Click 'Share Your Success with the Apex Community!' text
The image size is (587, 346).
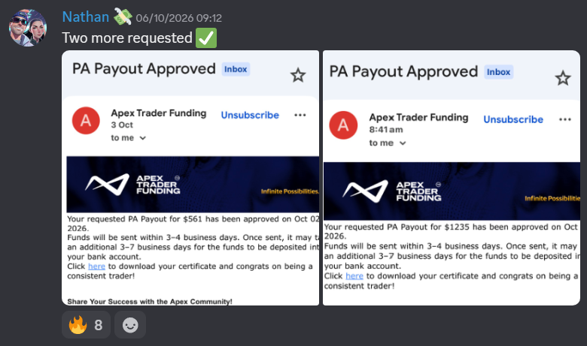tap(150, 302)
